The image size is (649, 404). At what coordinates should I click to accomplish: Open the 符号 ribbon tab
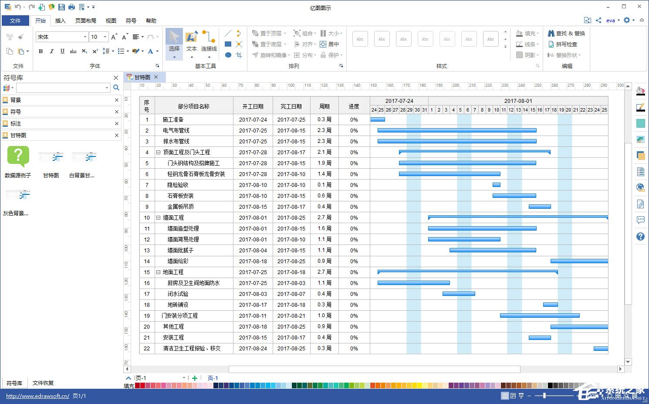click(x=131, y=20)
